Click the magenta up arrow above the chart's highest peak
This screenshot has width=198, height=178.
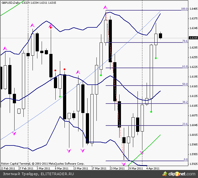tap(105, 7)
